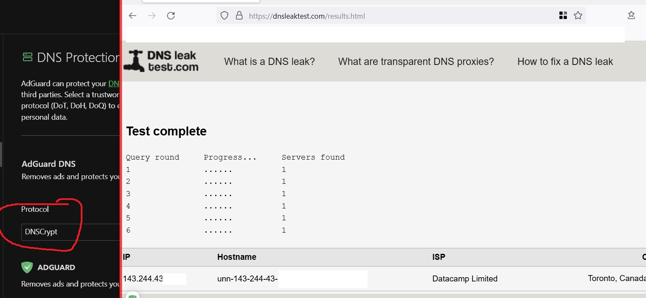Open 'How to fix a DNS leak'
Image resolution: width=646 pixels, height=298 pixels.
click(x=565, y=61)
